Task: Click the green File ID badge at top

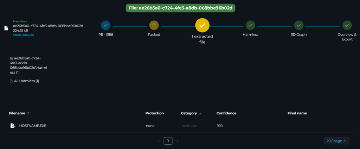Action: click(180, 8)
